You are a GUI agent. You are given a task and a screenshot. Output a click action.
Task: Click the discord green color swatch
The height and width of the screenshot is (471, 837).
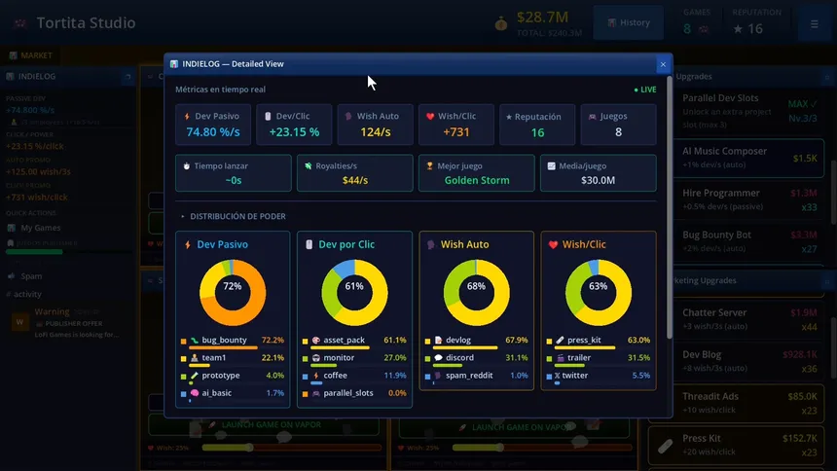pyautogui.click(x=427, y=359)
